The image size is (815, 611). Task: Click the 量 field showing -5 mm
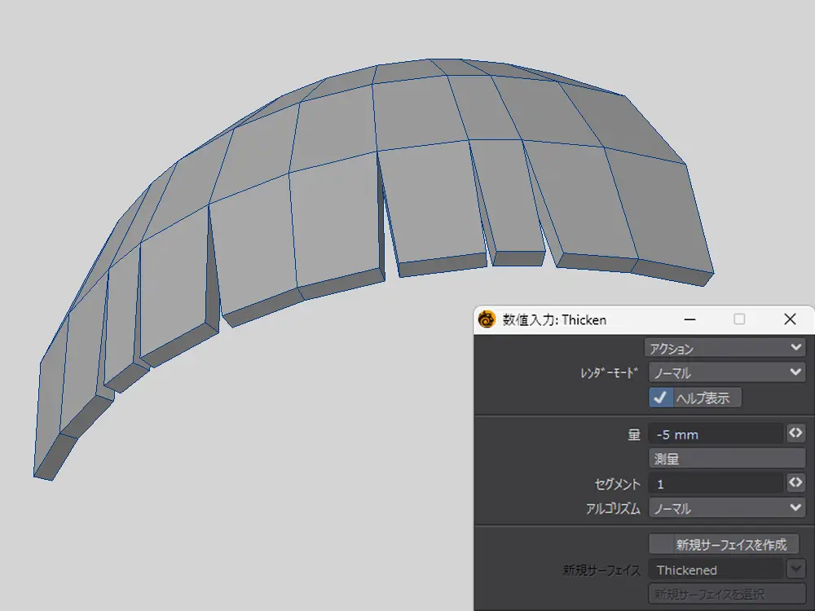[714, 435]
